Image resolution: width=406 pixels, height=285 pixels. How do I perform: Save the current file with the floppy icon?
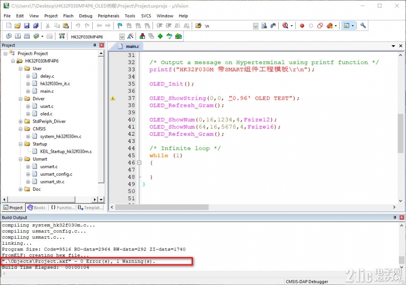(x=26, y=26)
